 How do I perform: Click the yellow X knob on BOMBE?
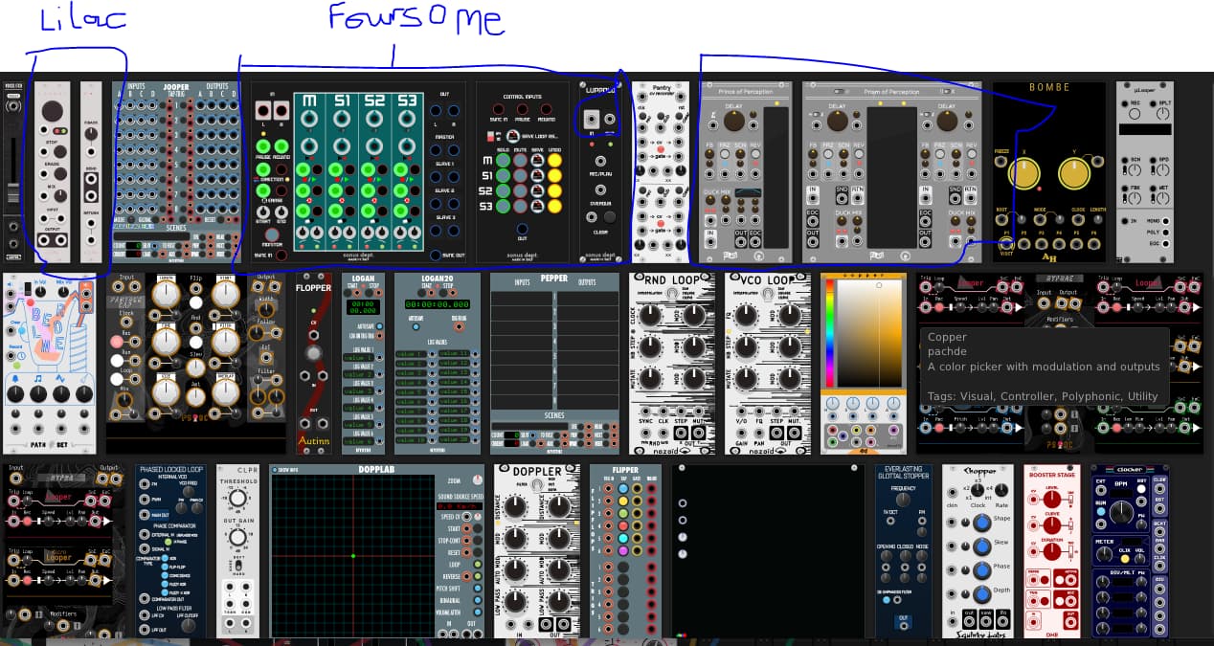pyautogui.click(x=1023, y=172)
